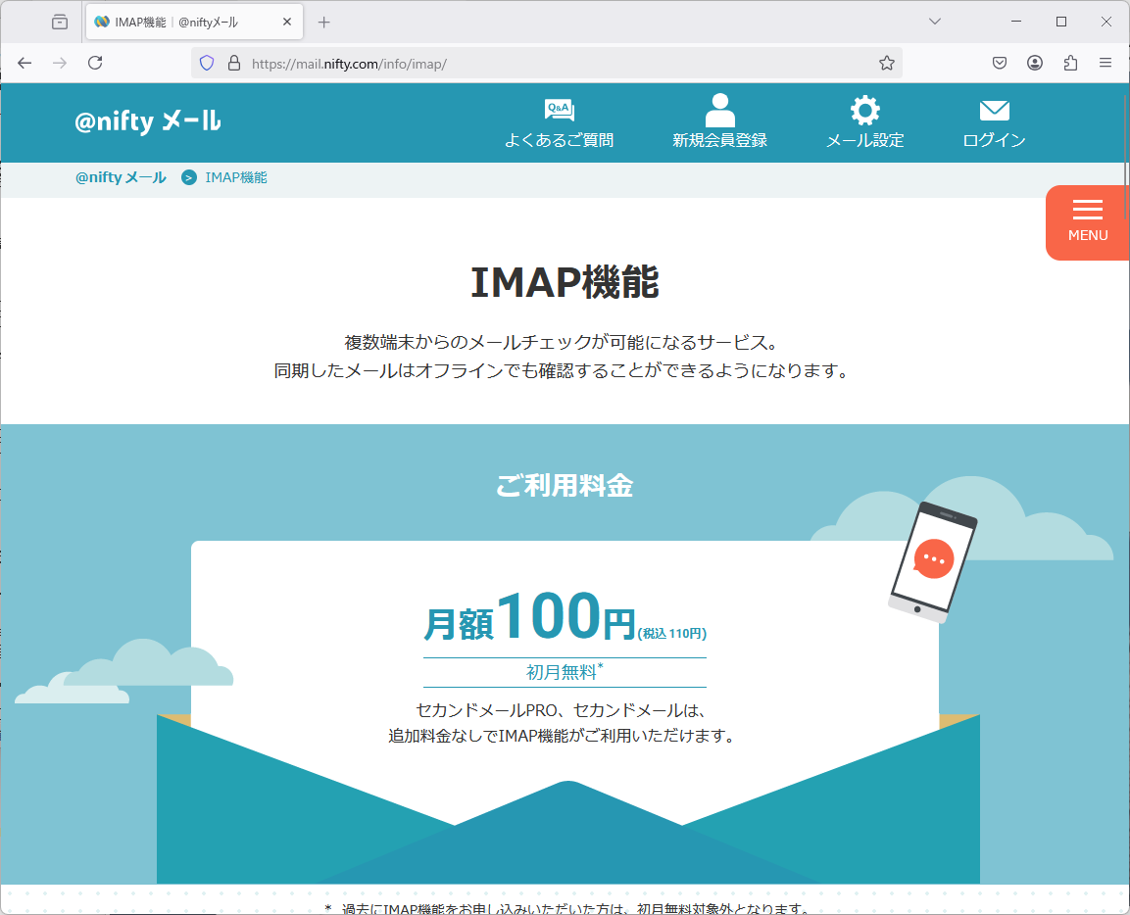Open the Firefox application menu
This screenshot has height=915, width=1130.
(x=1105, y=63)
